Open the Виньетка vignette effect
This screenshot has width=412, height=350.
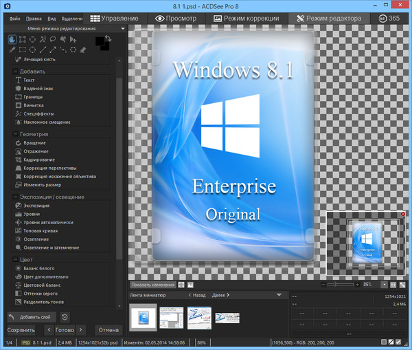tap(34, 105)
